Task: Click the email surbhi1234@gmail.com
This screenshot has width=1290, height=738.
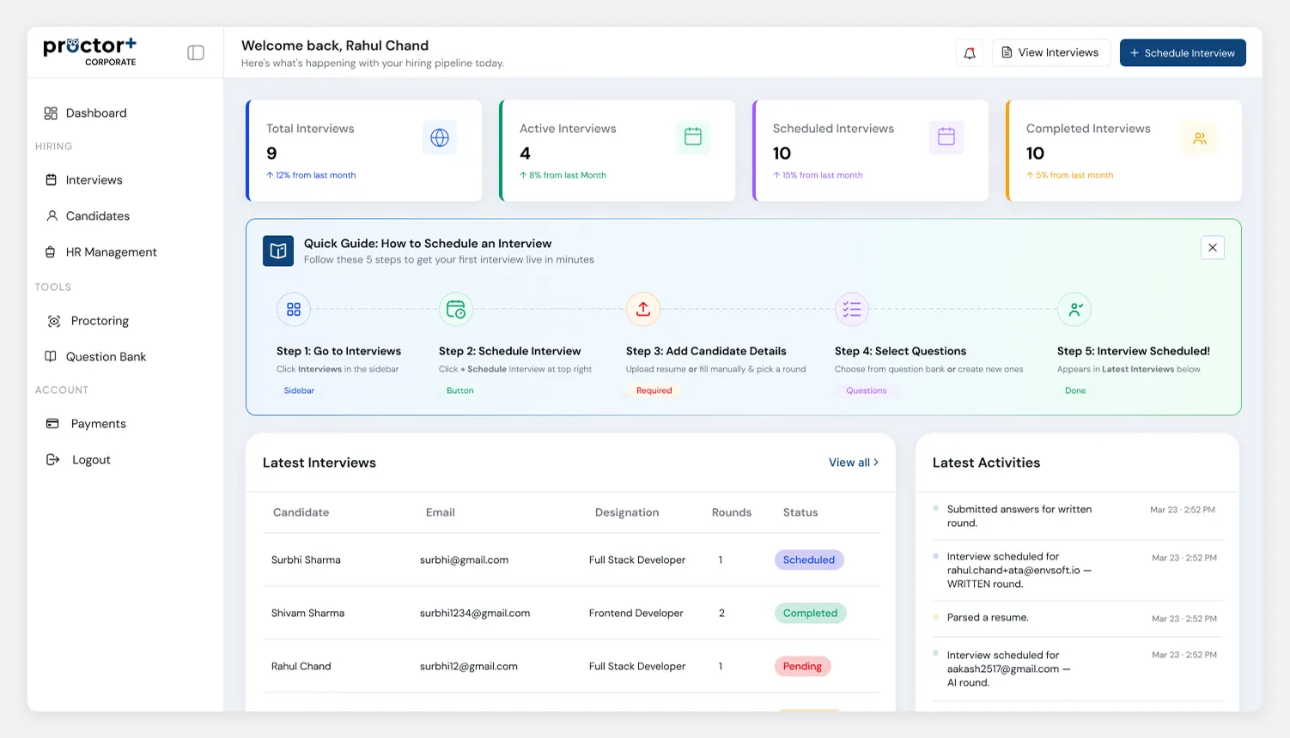Action: click(x=475, y=614)
